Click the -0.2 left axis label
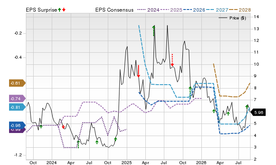Image resolution: width=276 pixels, height=165 pixels. click(x=18, y=33)
